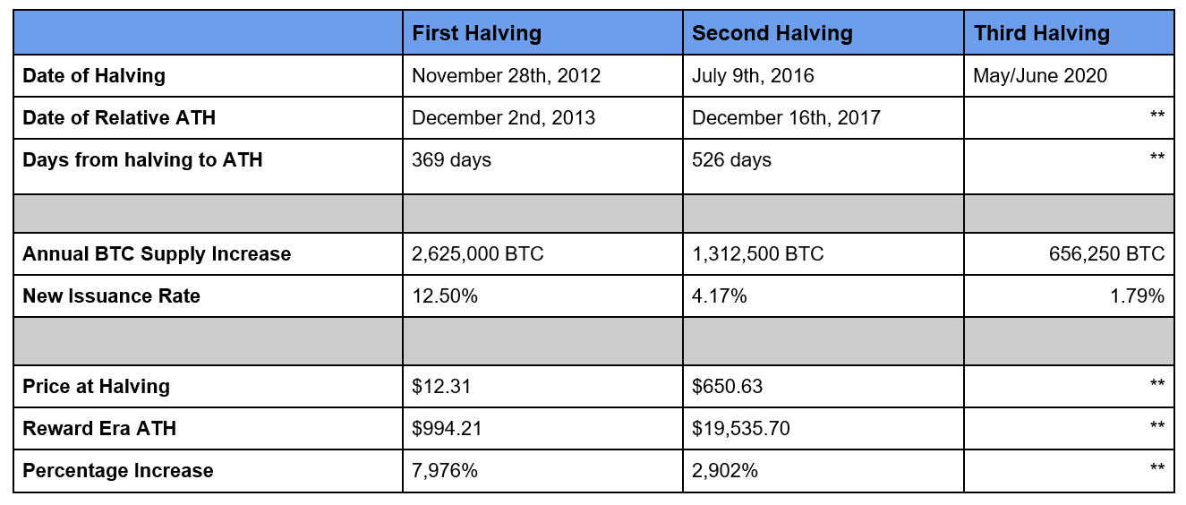Screen dimensions: 1186x505
Task: Click the 12.50% issuance rate cell
Action: (x=444, y=296)
